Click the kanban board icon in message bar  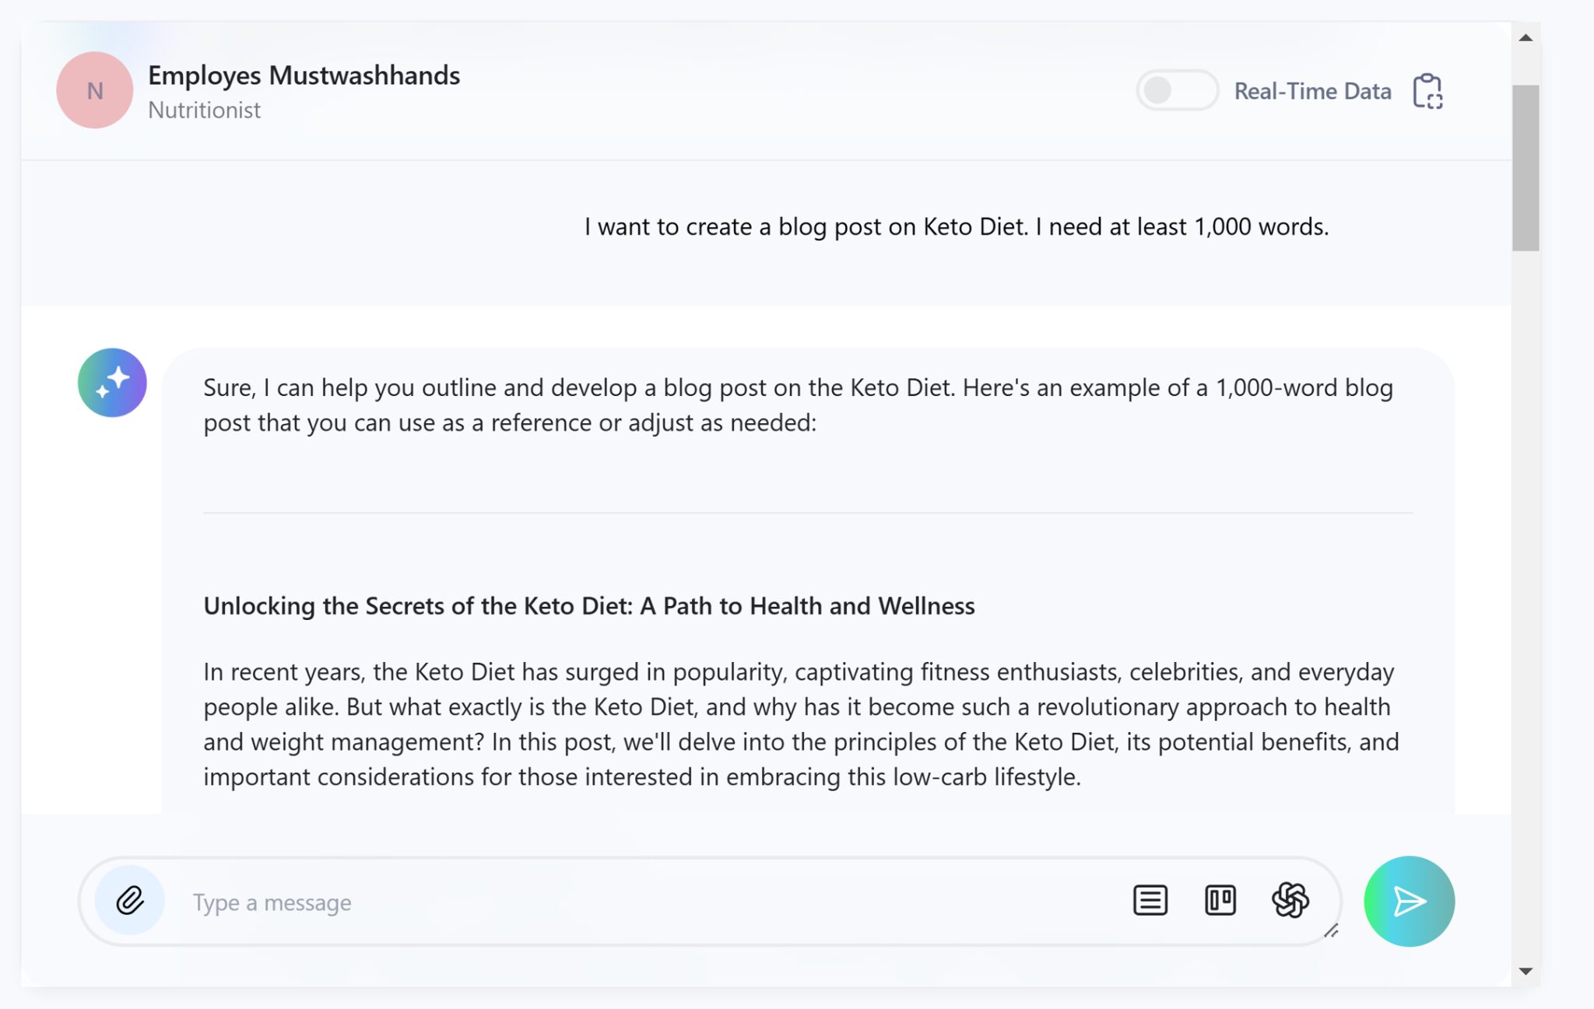coord(1220,901)
